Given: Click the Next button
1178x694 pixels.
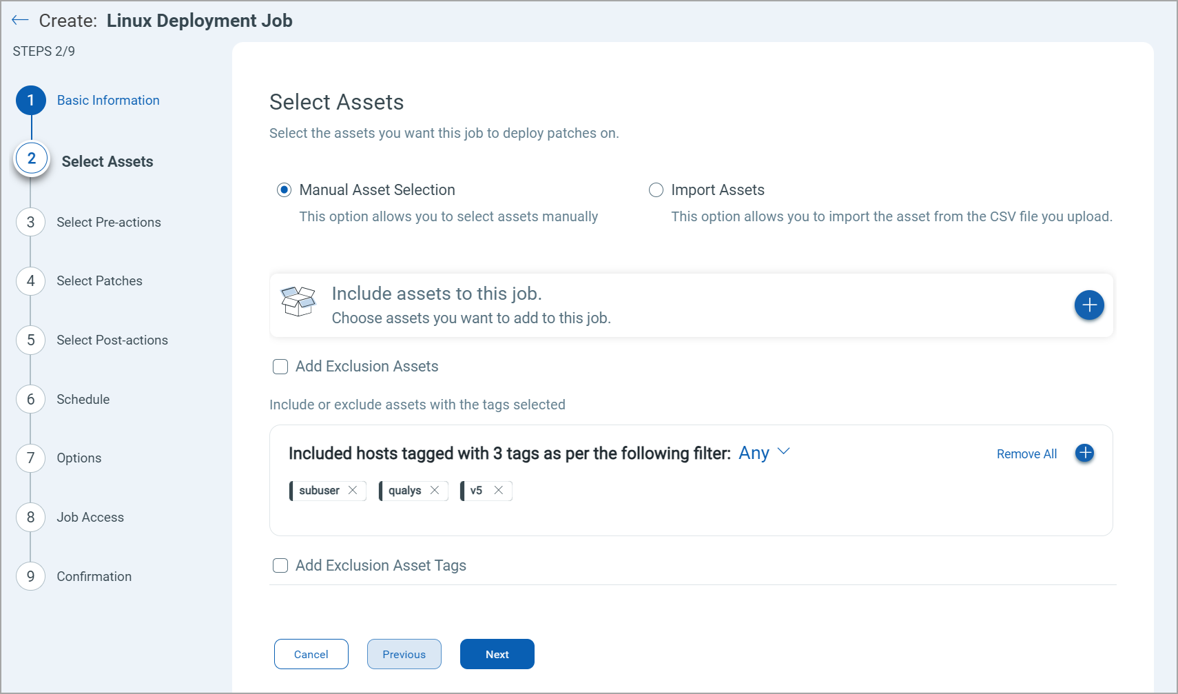Looking at the screenshot, I should [497, 653].
